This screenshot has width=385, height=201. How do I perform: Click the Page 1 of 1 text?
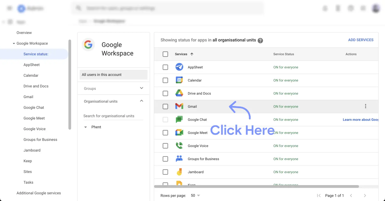334,196
